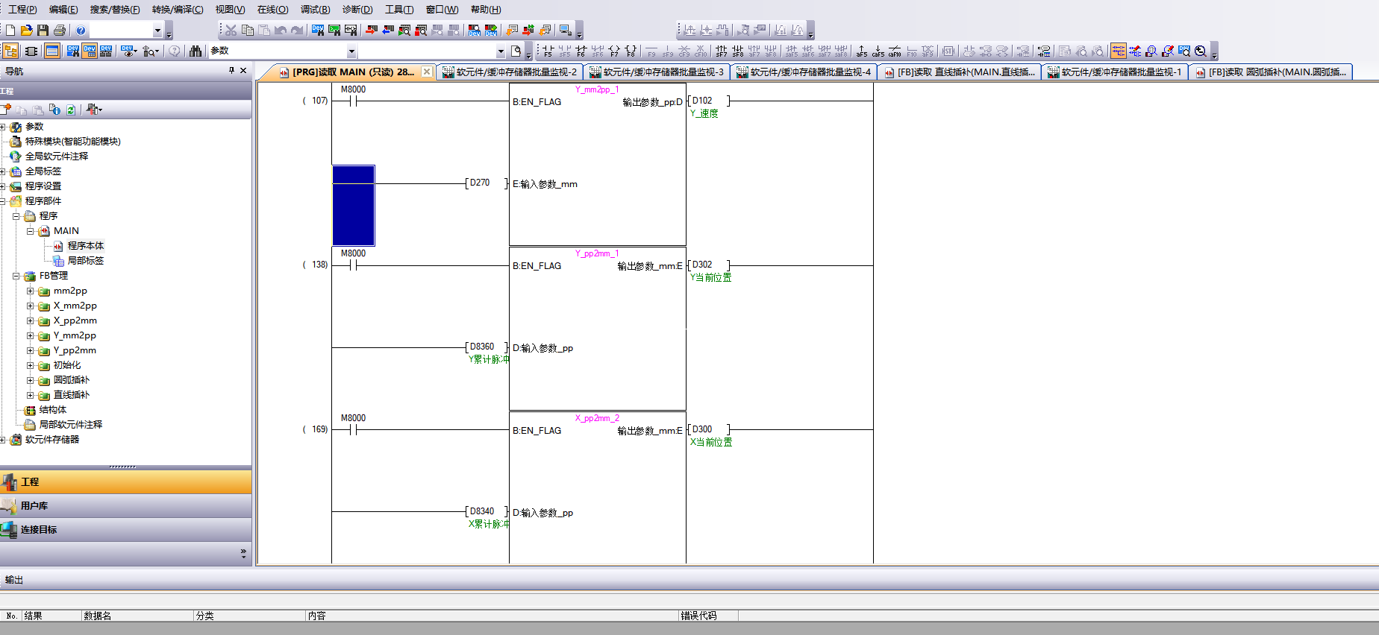The image size is (1379, 635).
Task: Insert coil F7 ladder icon
Action: [x=614, y=51]
